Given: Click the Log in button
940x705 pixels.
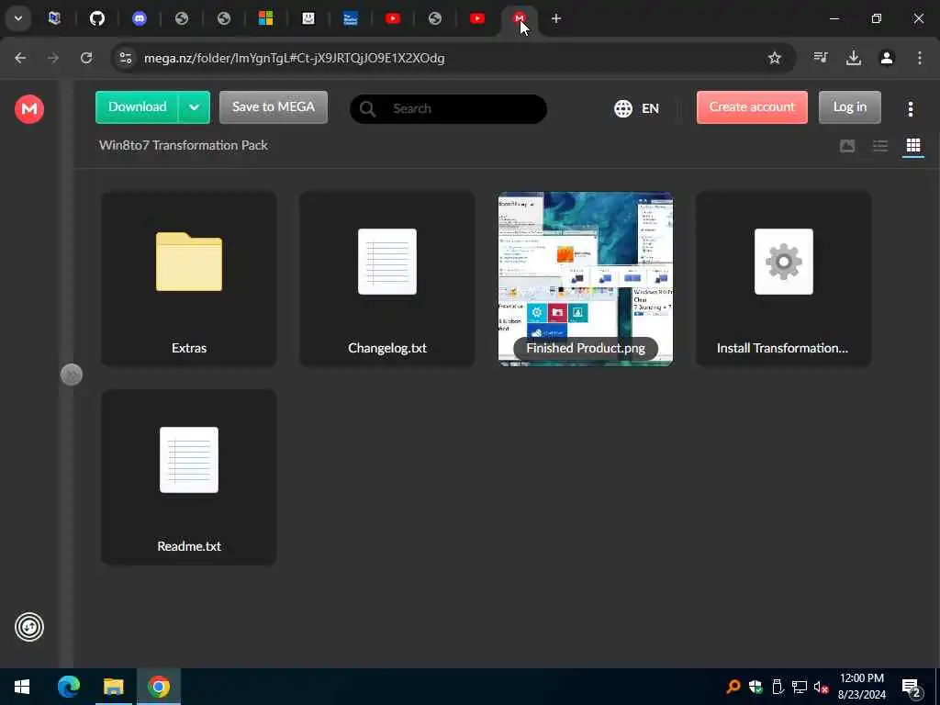Looking at the screenshot, I should click(x=849, y=107).
